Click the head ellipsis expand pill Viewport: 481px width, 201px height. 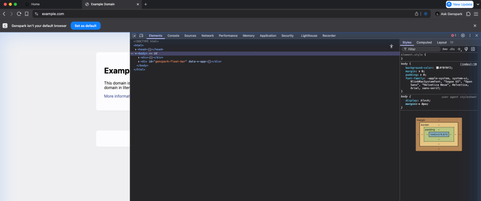coord(150,49)
